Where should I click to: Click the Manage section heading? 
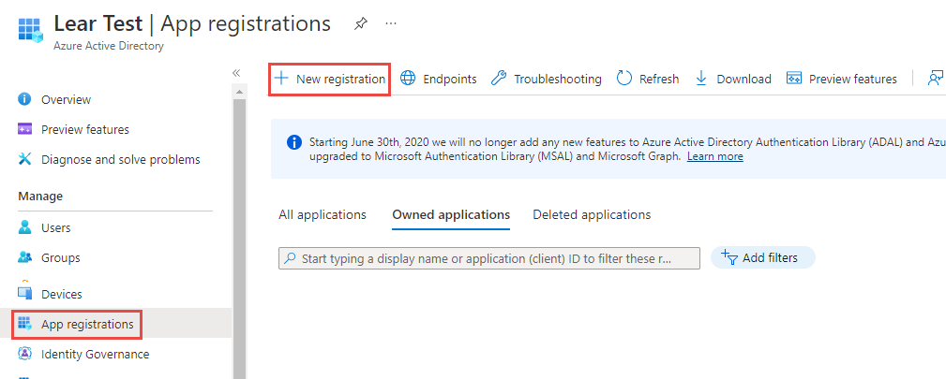(x=40, y=197)
